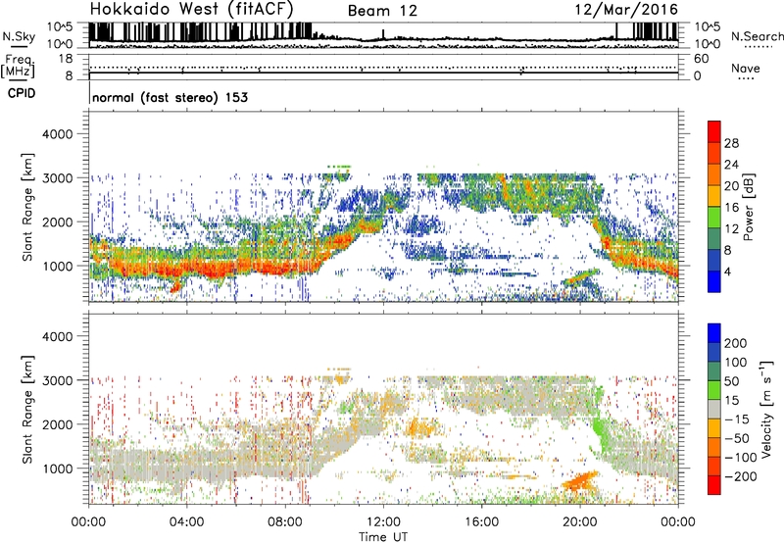Click the orange velocity patch near 20:00
The width and height of the screenshot is (784, 543).
(x=580, y=481)
